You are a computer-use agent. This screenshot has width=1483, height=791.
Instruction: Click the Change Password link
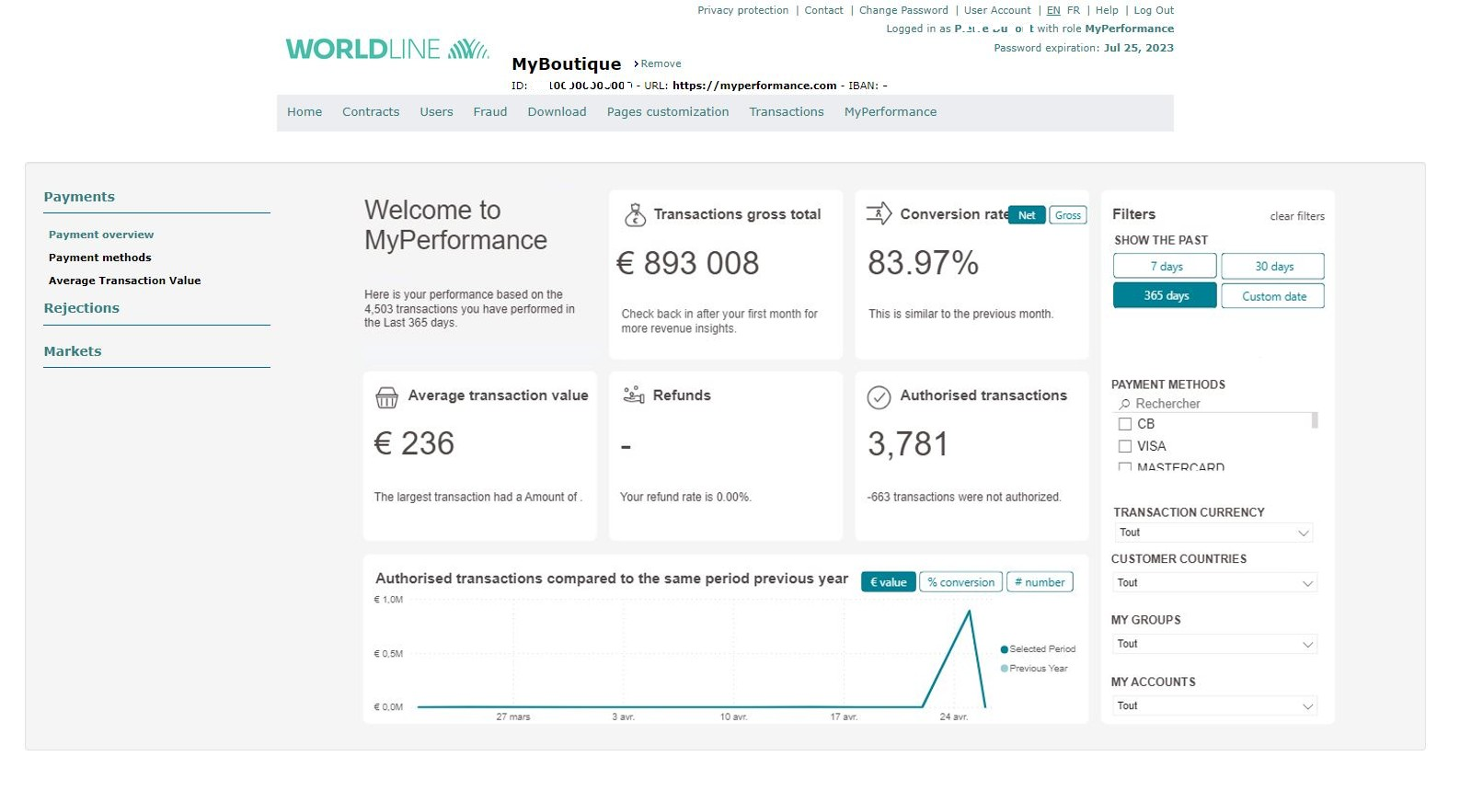pyautogui.click(x=903, y=10)
